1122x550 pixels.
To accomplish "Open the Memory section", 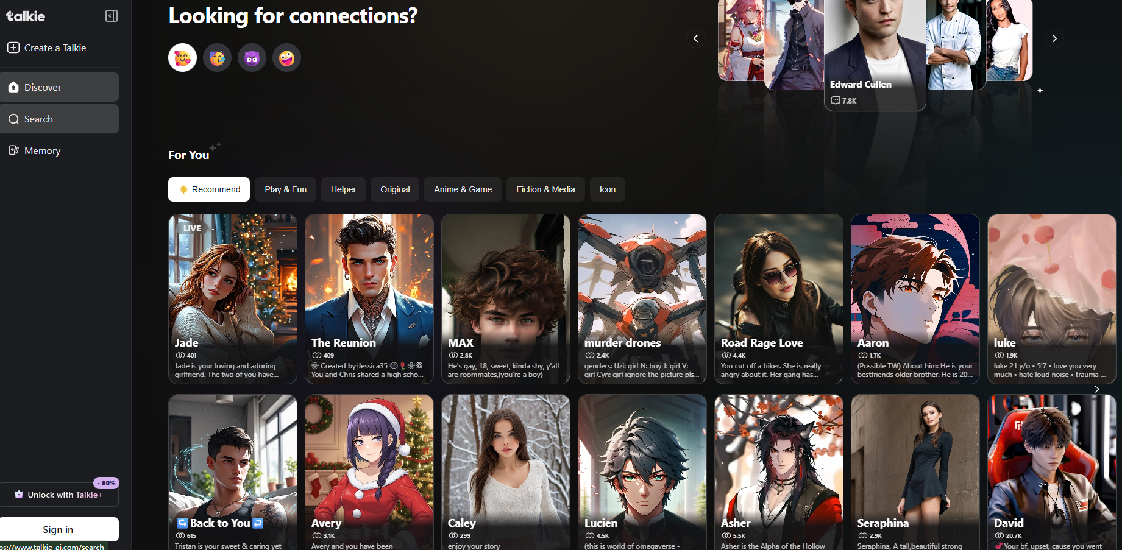I will [43, 150].
